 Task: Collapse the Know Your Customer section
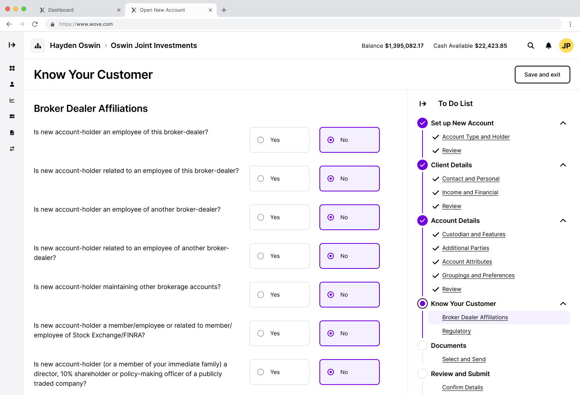563,304
